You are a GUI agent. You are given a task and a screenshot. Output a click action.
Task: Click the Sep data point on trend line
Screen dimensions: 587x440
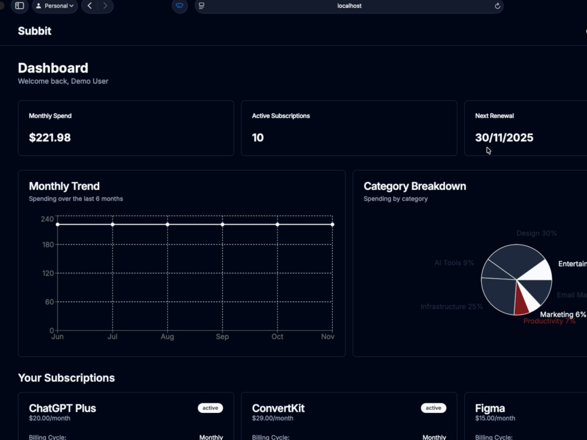(x=222, y=225)
